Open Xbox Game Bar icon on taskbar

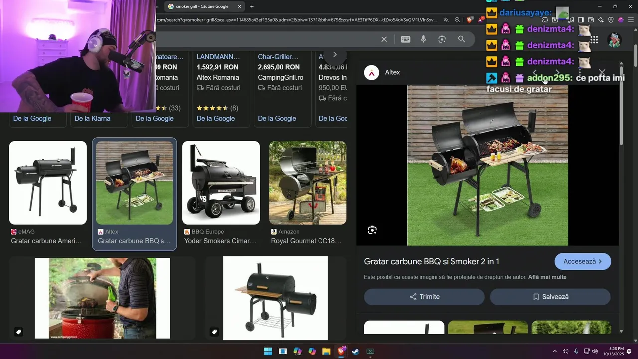pos(370,351)
